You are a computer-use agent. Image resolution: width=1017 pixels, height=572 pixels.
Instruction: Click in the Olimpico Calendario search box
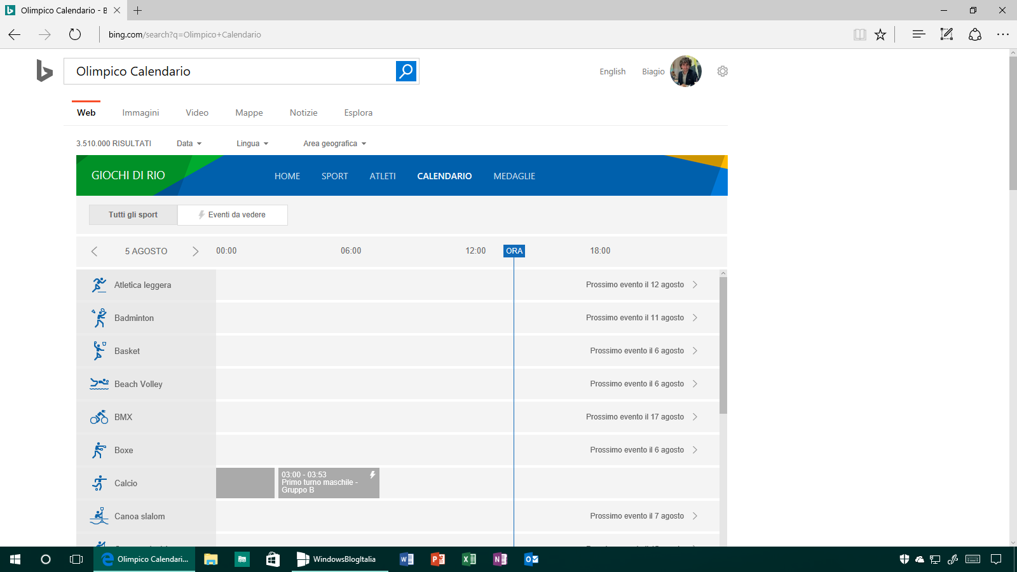pos(229,71)
